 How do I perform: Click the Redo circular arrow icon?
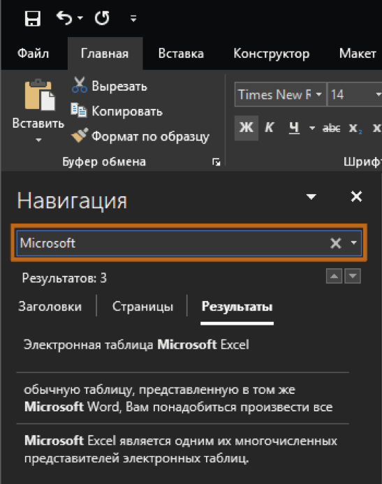(x=102, y=18)
